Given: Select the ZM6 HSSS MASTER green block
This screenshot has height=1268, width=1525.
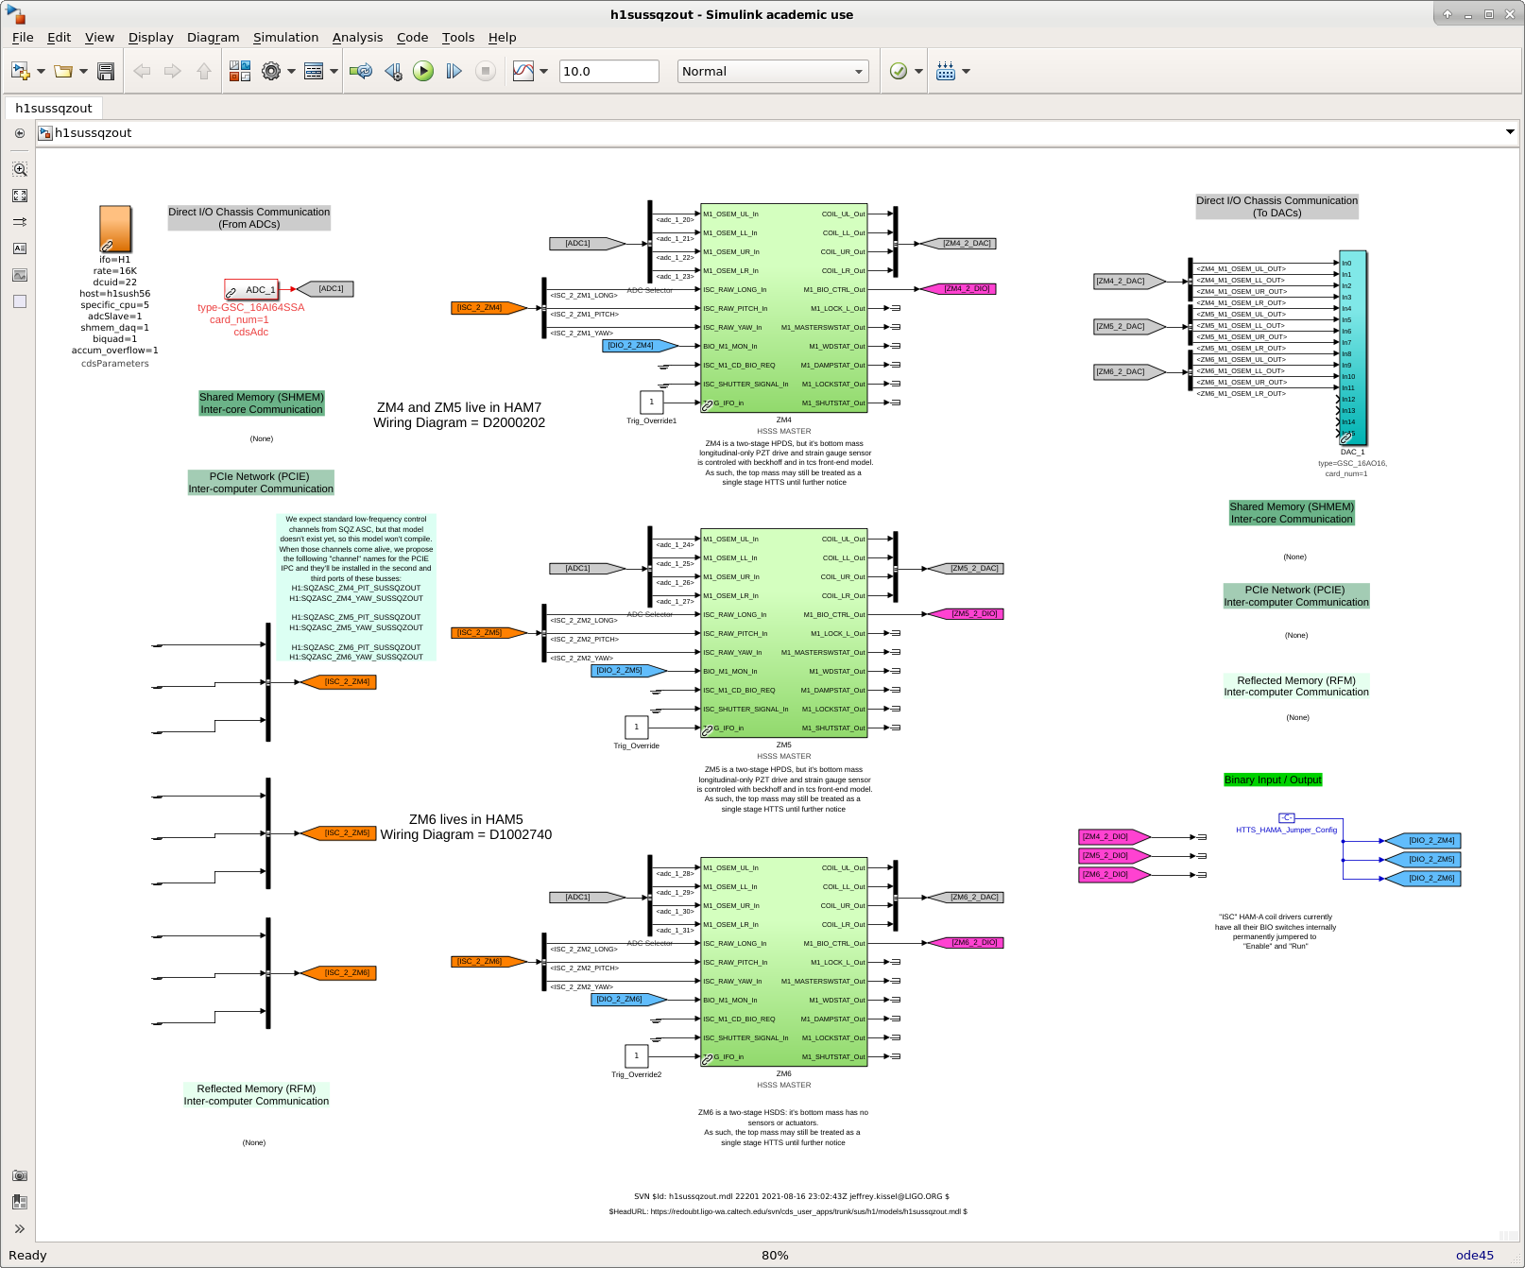Looking at the screenshot, I should tap(783, 962).
